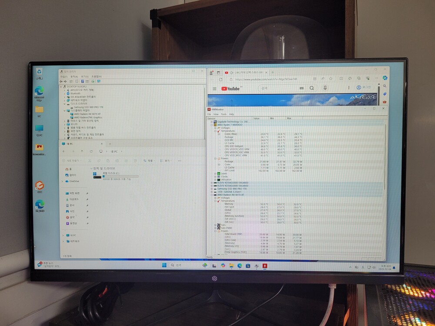
Task: Expand the Bluetooth device category
Action: click(65, 93)
